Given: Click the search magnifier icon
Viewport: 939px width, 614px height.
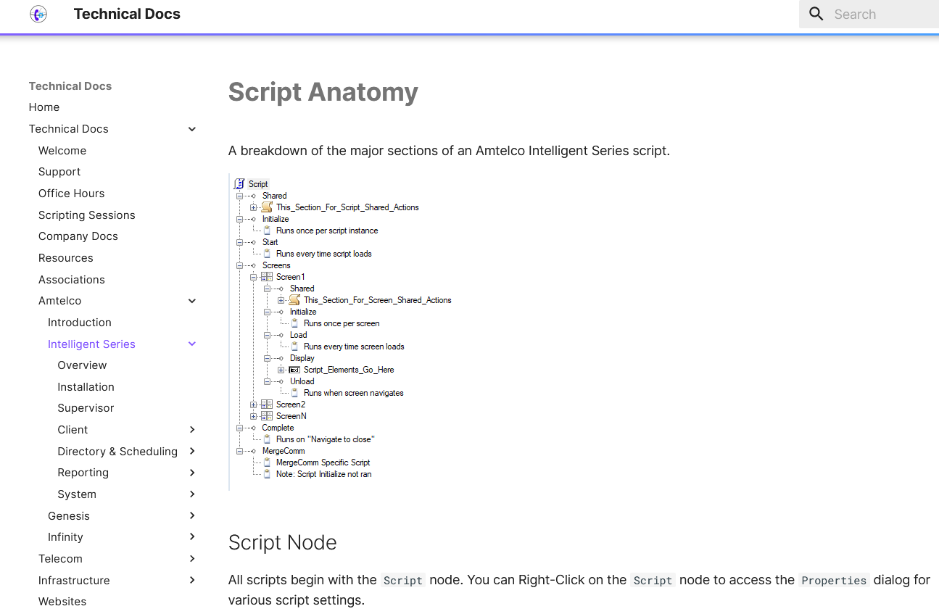Looking at the screenshot, I should [816, 14].
